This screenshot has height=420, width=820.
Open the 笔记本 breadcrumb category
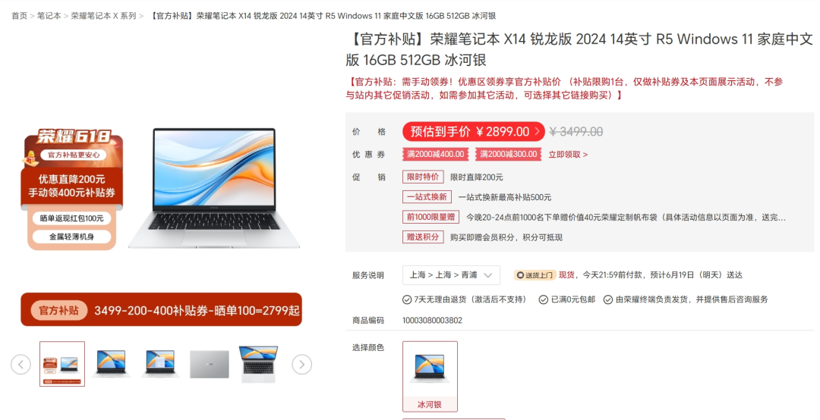click(x=49, y=16)
